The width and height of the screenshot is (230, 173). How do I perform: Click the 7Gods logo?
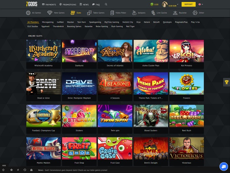click(x=31, y=4)
